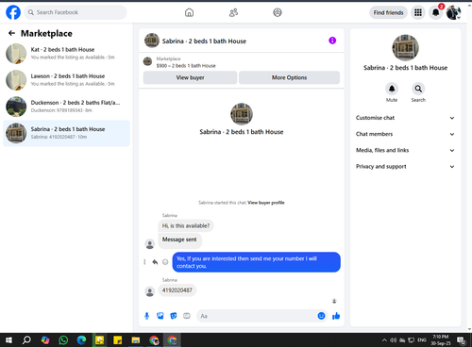Open the View buyer profile link
Image resolution: width=472 pixels, height=347 pixels.
(266, 203)
